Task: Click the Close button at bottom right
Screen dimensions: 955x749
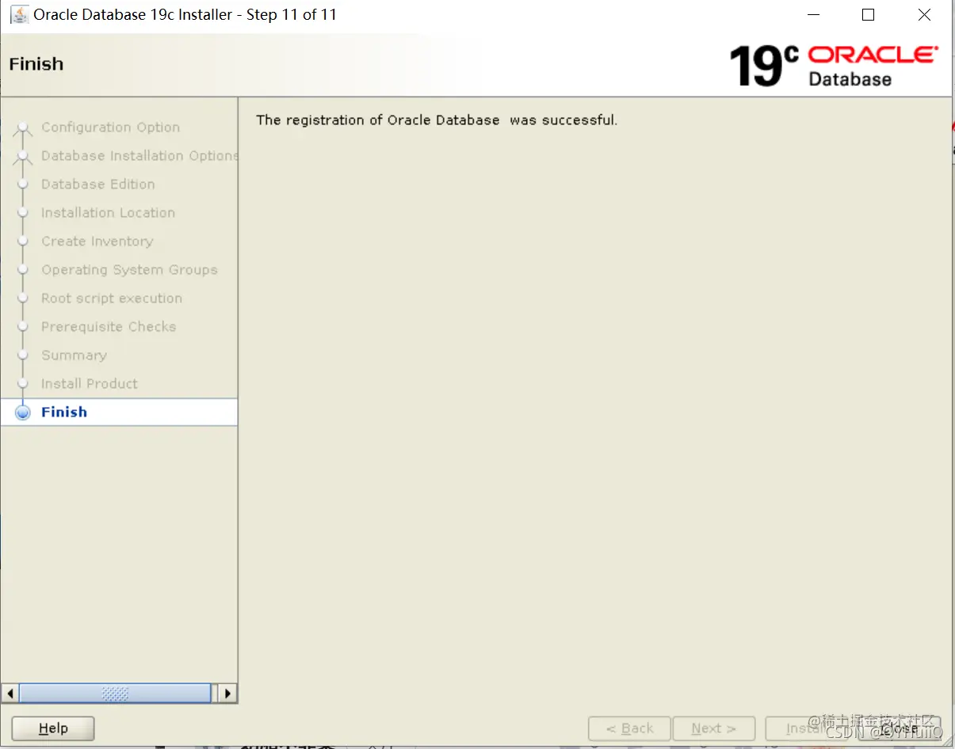Action: (900, 728)
